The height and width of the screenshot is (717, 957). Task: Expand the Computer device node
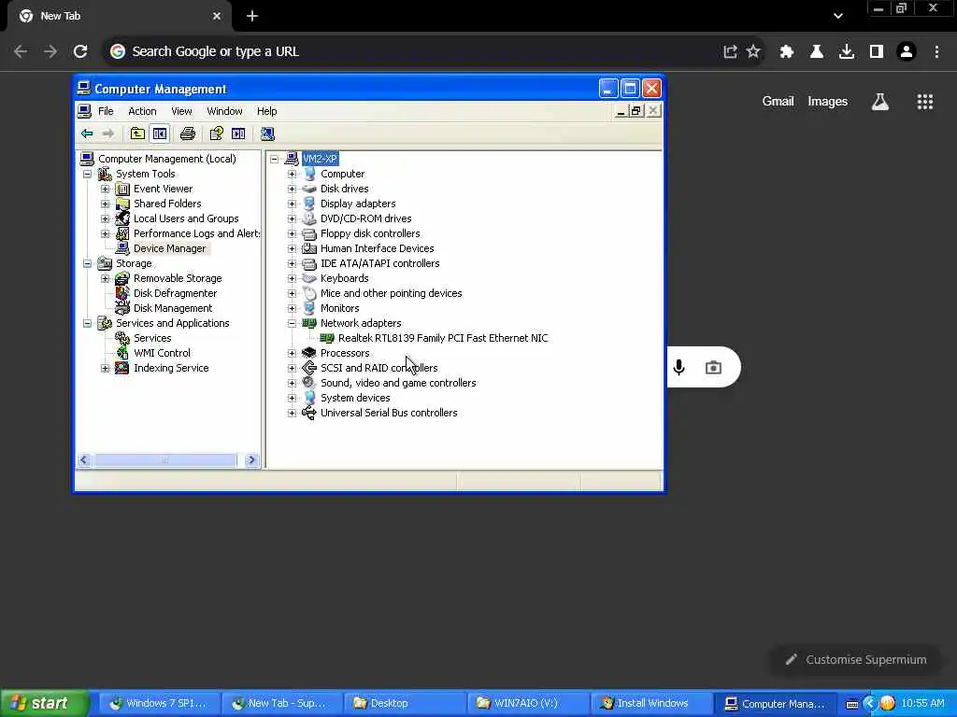pos(292,174)
